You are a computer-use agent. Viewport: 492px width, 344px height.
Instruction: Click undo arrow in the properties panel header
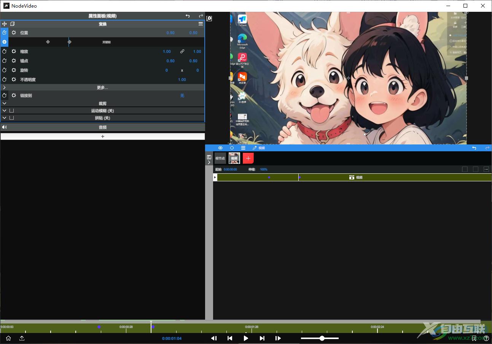pos(188,16)
